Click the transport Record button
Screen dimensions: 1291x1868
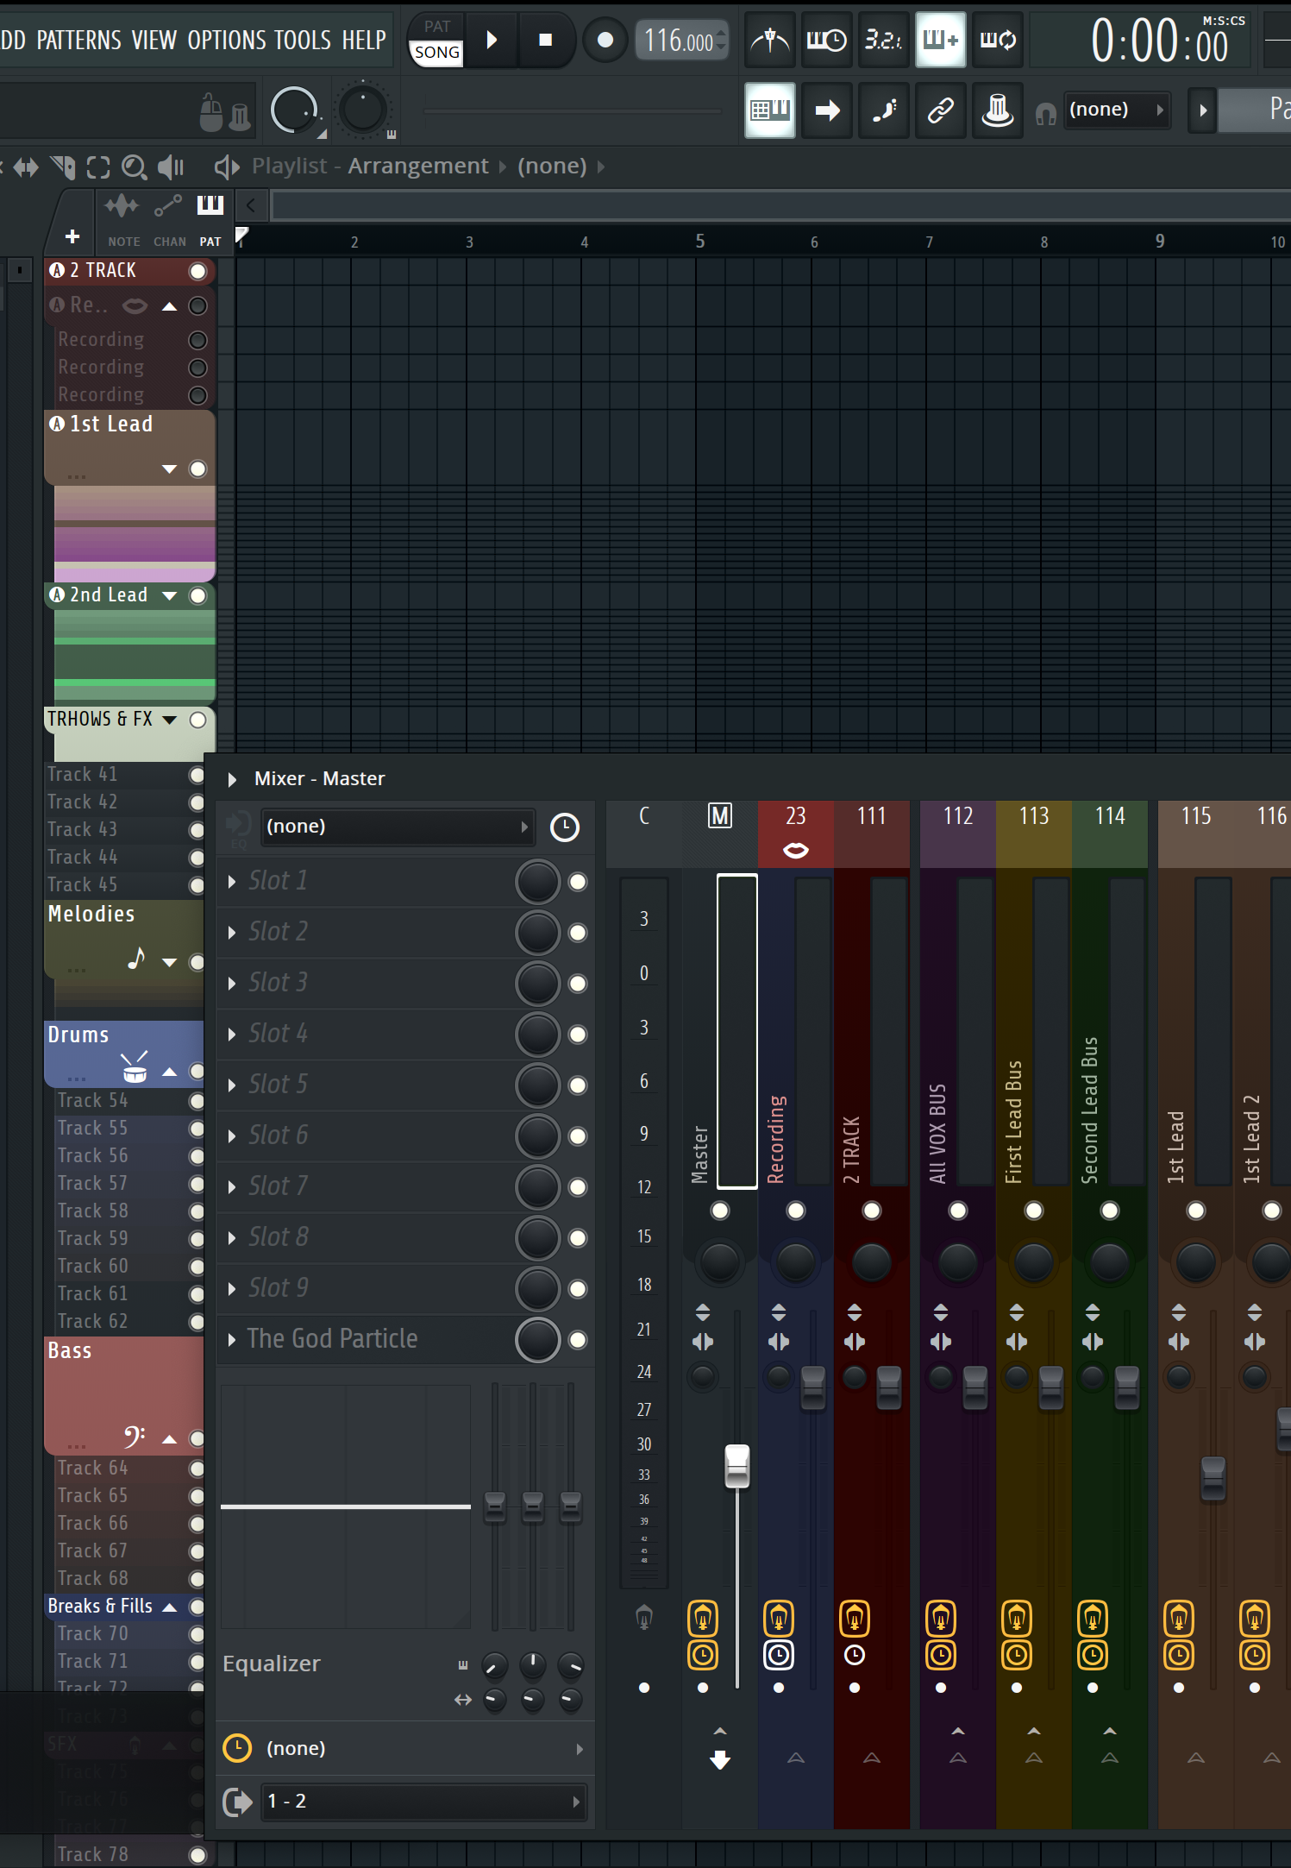coord(605,40)
